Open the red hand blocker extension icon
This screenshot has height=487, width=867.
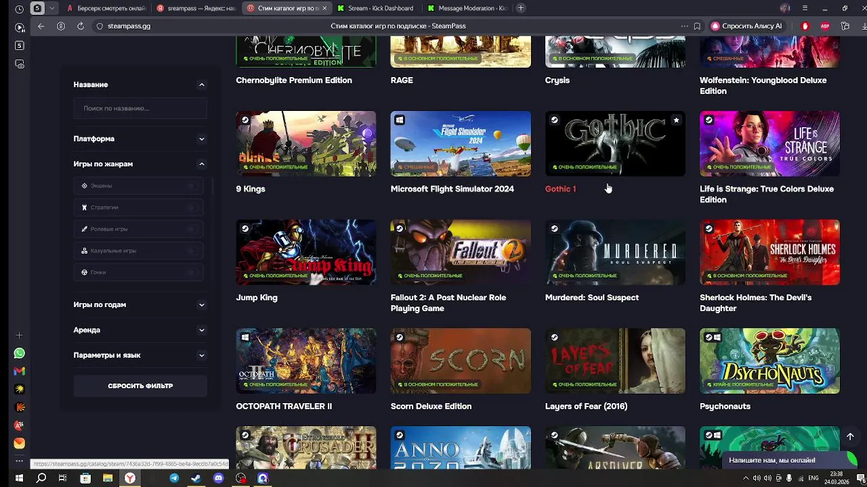805,26
